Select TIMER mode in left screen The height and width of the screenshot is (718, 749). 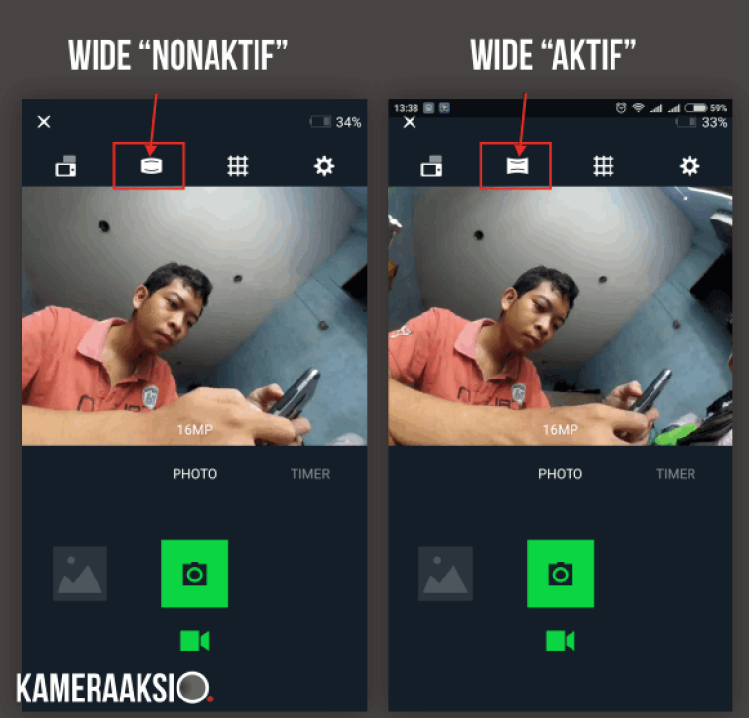click(310, 474)
